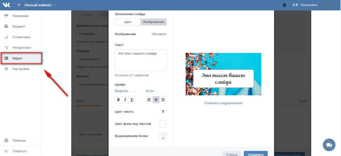
Task: Select the Цвет fill tab
Action: coord(128,22)
